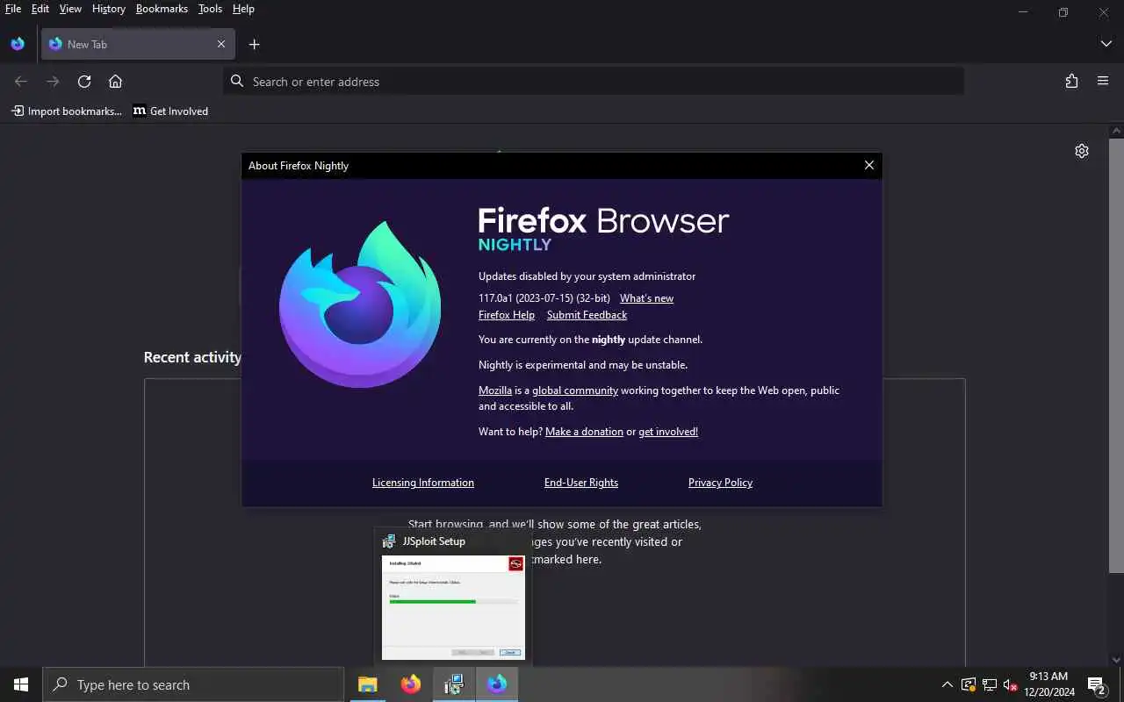Open the Help menu
Viewport: 1124px width, 702px height.
pyautogui.click(x=243, y=9)
